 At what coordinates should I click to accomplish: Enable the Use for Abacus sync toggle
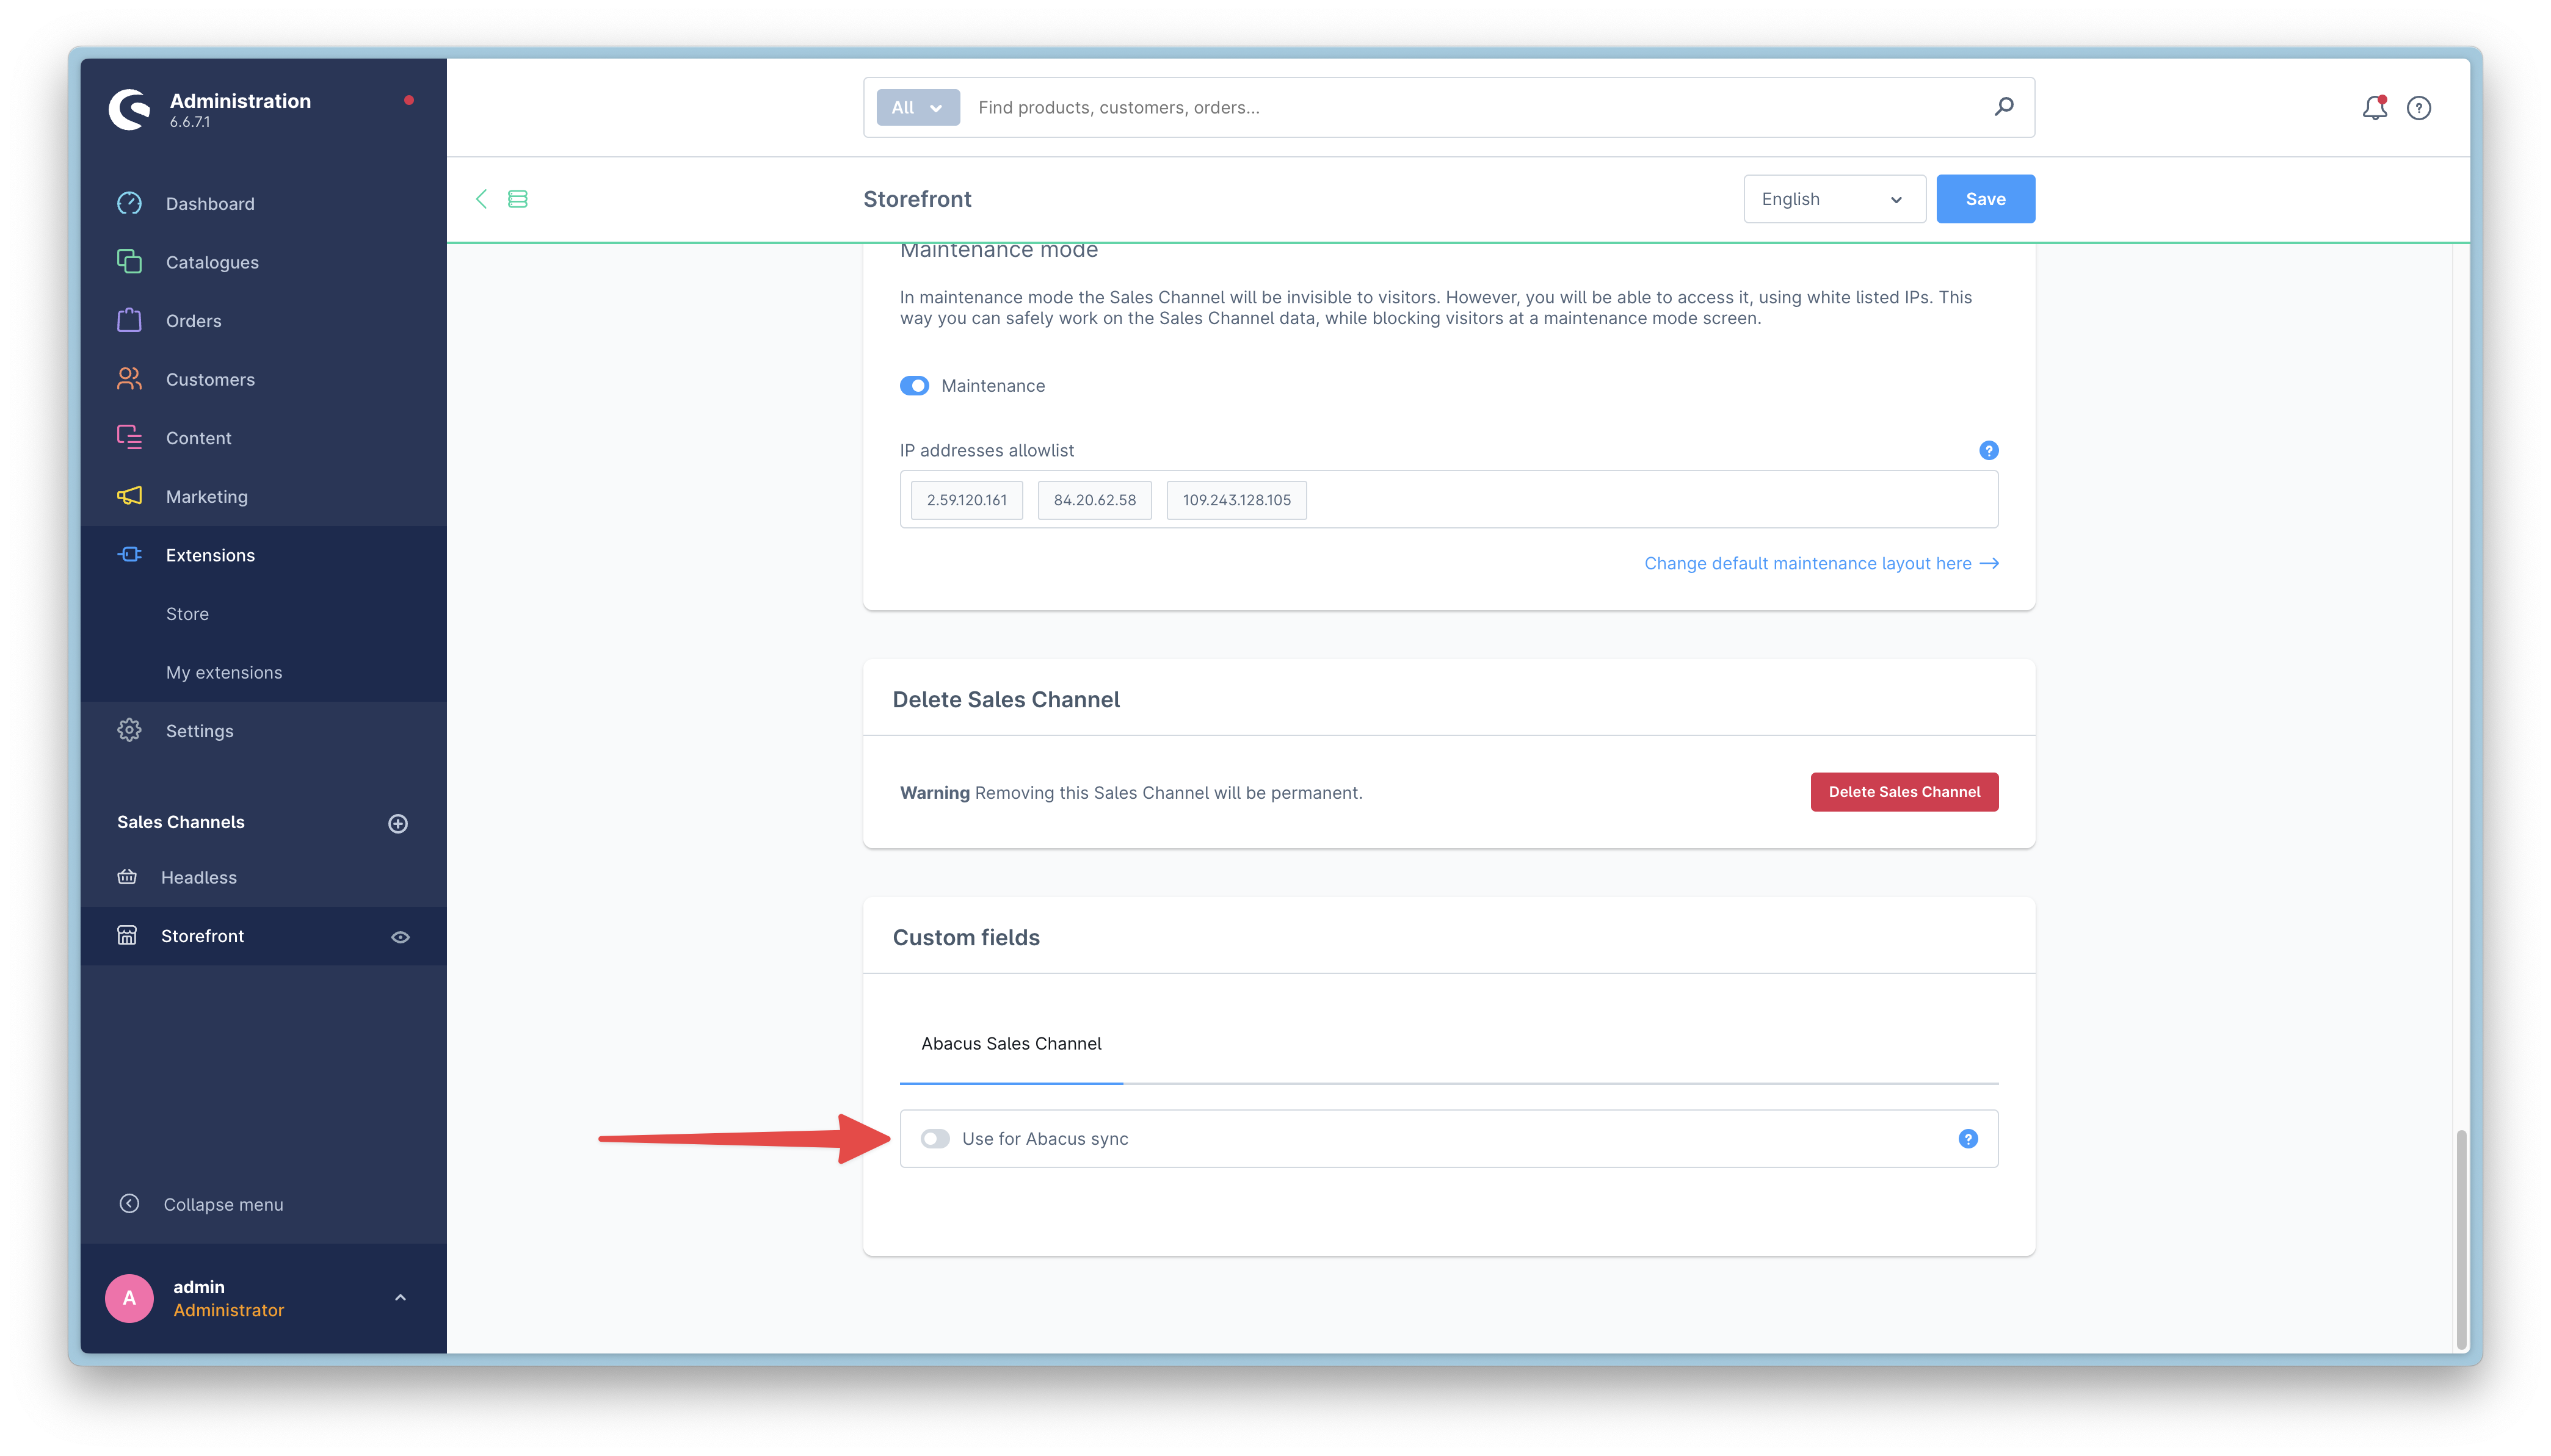pyautogui.click(x=934, y=1139)
